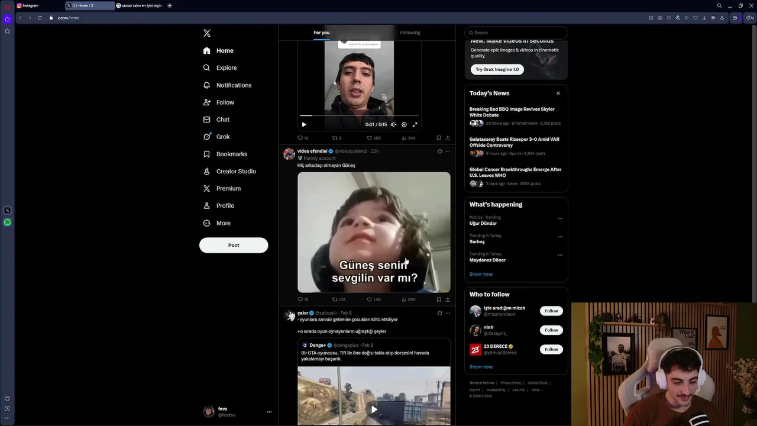Expand the More menu in sidebar
The image size is (757, 426).
click(x=217, y=223)
